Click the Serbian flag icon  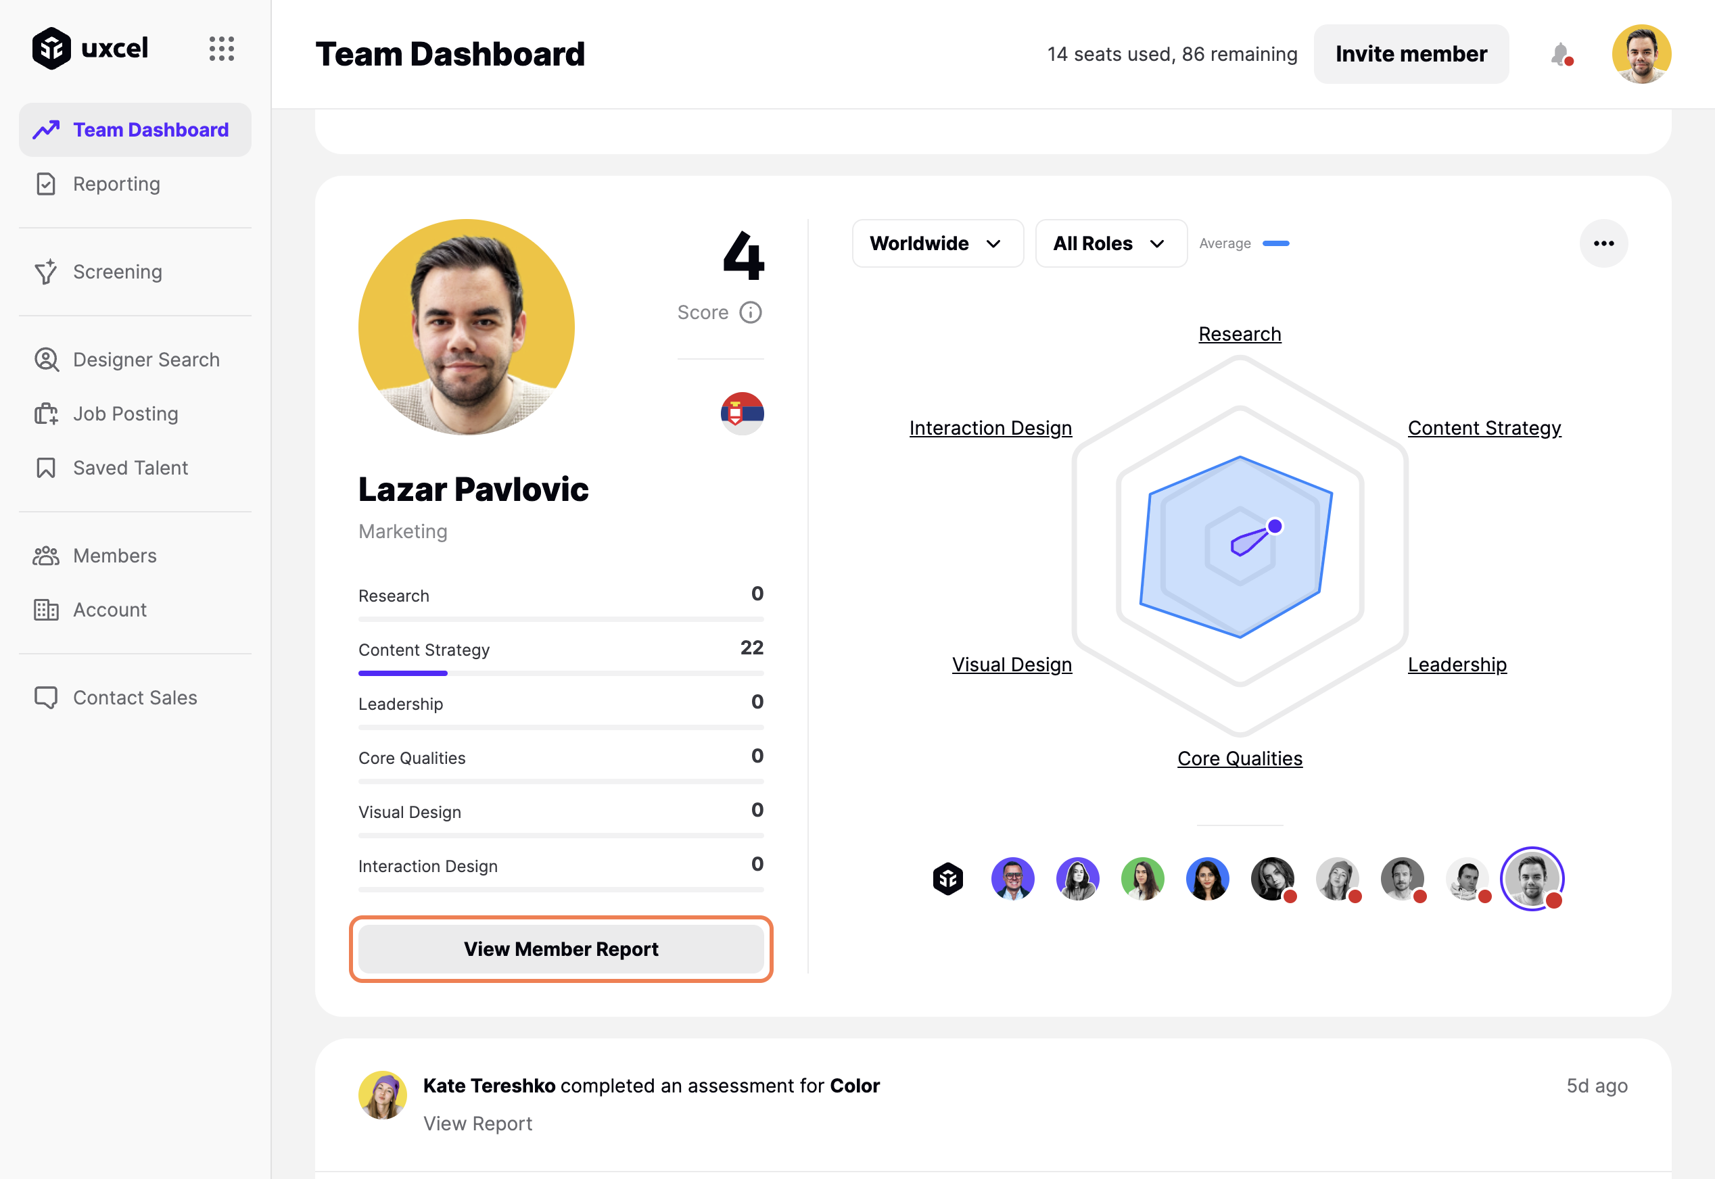pos(742,413)
